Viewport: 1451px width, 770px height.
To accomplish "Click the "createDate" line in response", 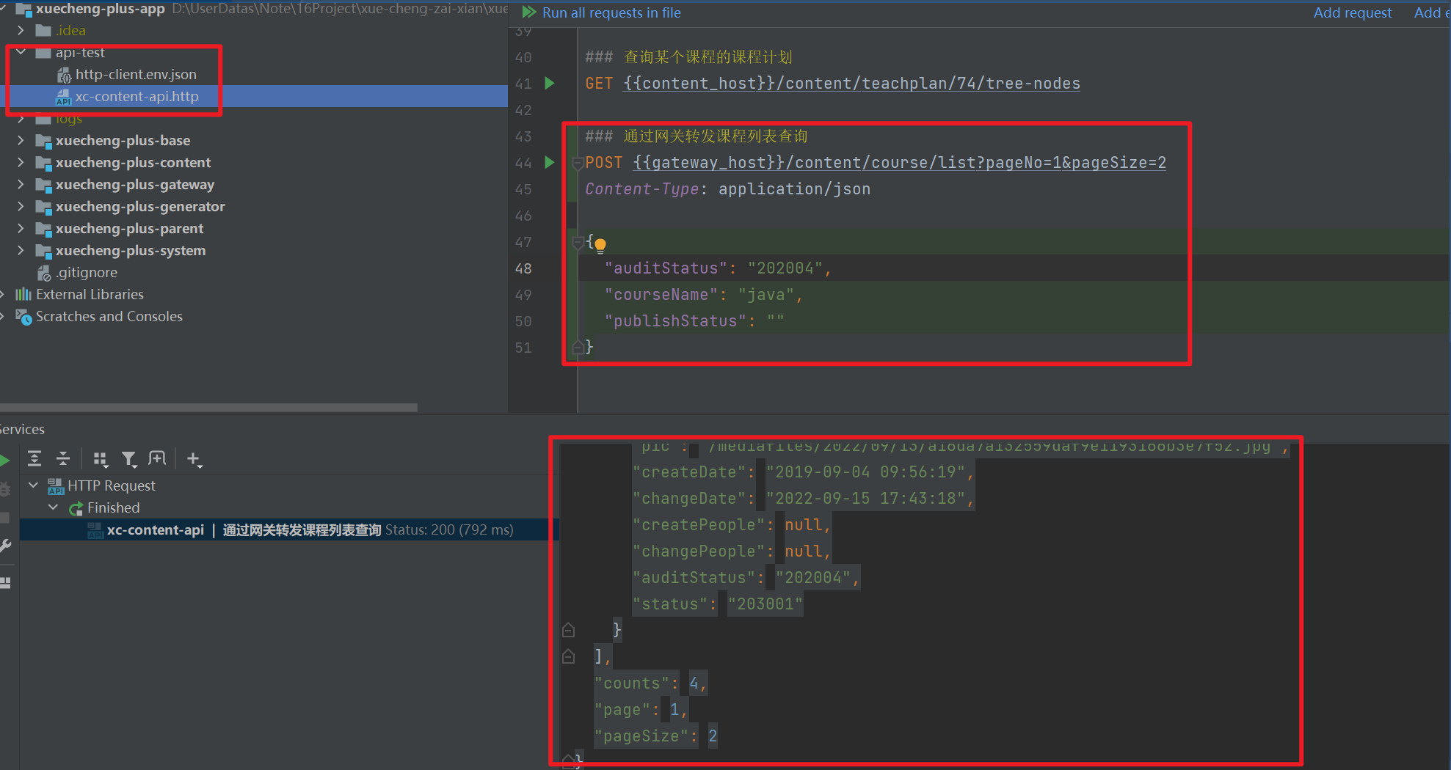I will (x=804, y=472).
